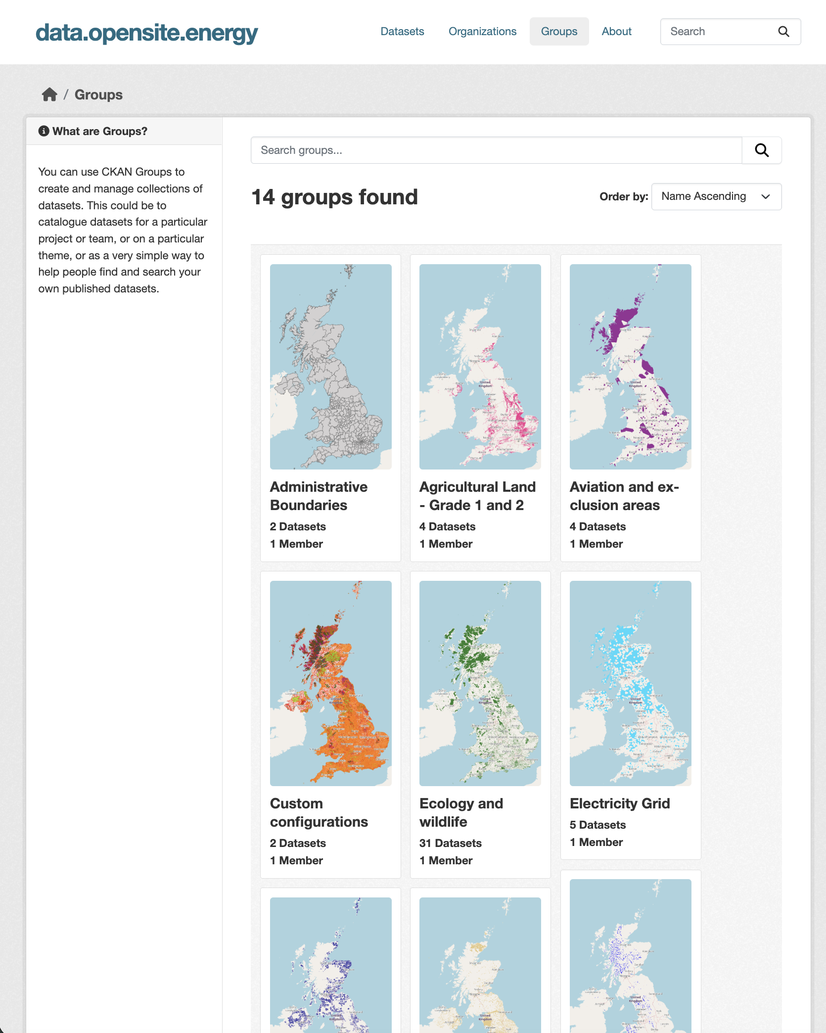
Task: Open Administrative Boundaries map thumbnail
Action: pyautogui.click(x=330, y=367)
